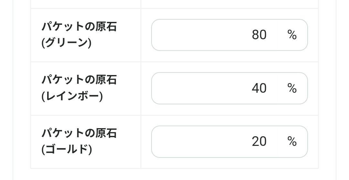Click パケットの原石 heading above (レインボー)
This screenshot has width=349, height=180.
(x=79, y=80)
